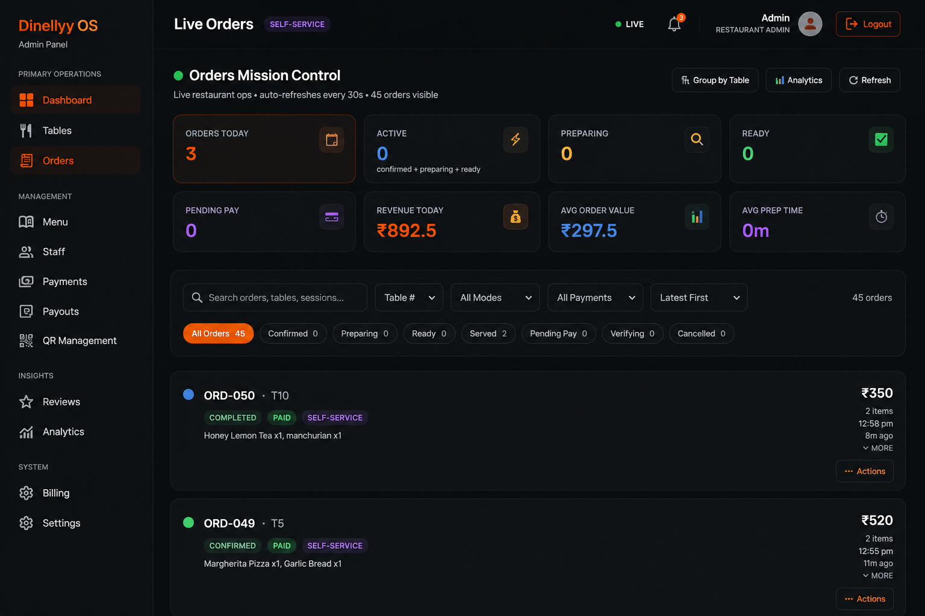Select the Preparing filter tab

click(x=365, y=333)
